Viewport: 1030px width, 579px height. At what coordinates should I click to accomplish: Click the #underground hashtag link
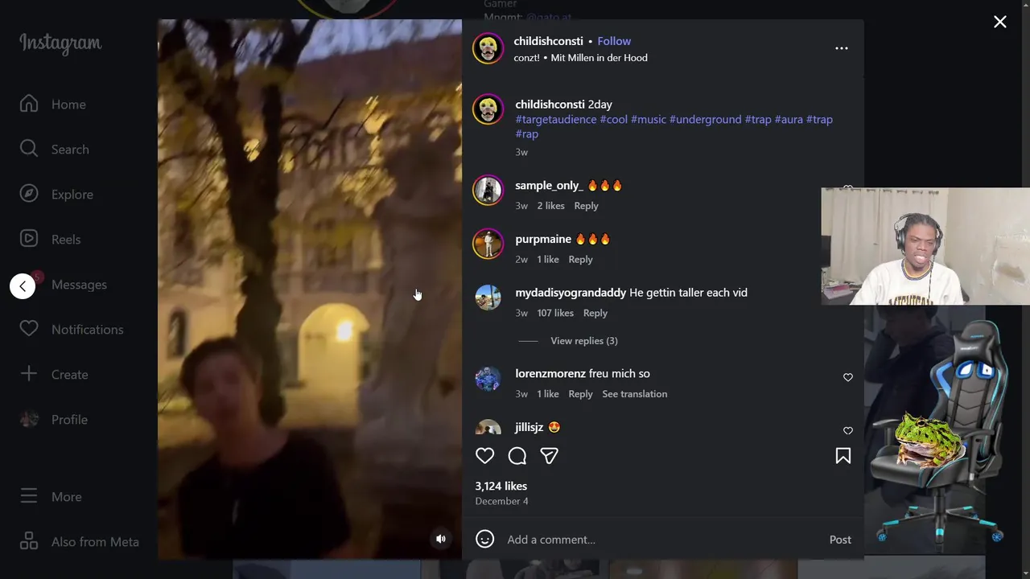[x=706, y=119]
